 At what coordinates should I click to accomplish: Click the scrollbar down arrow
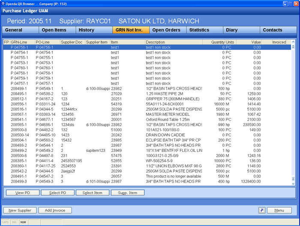293,184
